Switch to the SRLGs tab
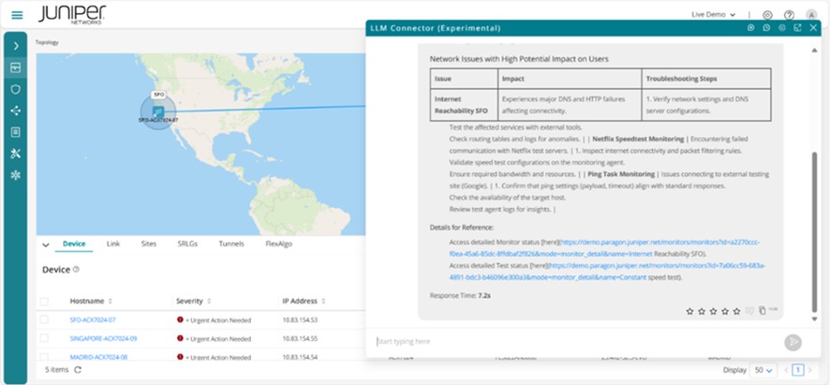This screenshot has width=830, height=385. click(187, 244)
